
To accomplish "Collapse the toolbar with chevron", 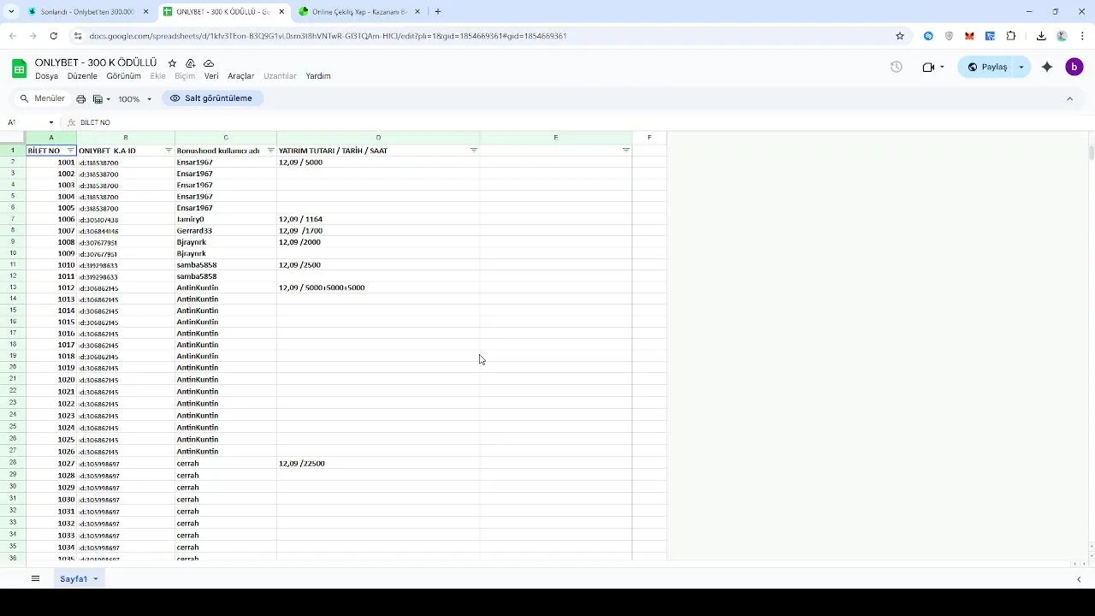I will 1069,98.
